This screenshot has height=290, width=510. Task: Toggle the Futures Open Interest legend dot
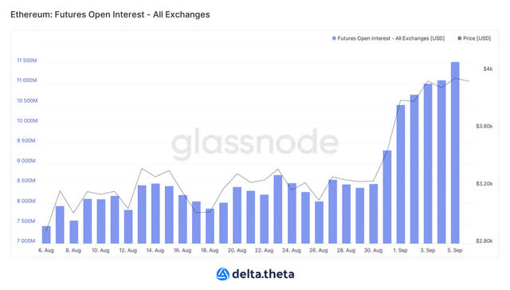pos(334,38)
